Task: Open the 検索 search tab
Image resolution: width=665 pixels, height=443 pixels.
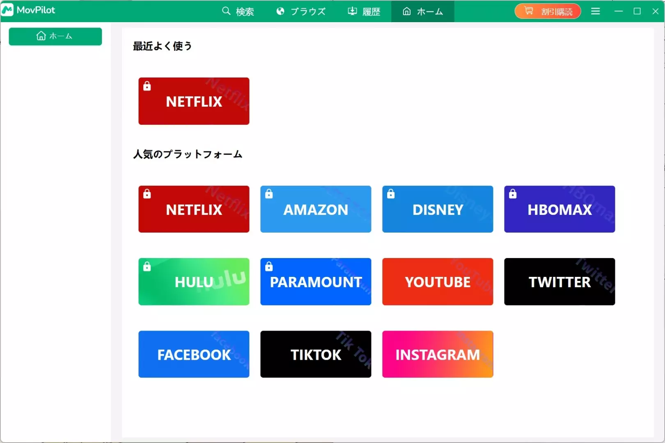Action: (238, 11)
